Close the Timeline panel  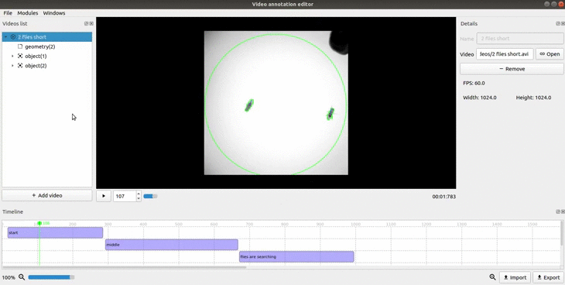[563, 211]
